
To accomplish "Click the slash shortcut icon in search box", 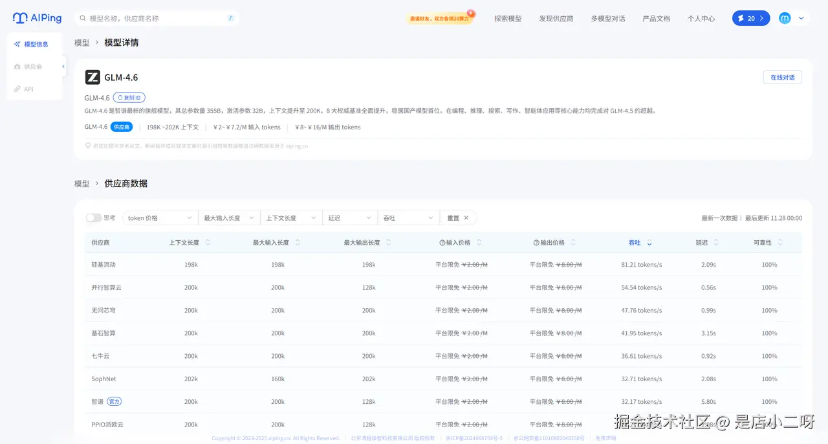I will click(x=230, y=18).
